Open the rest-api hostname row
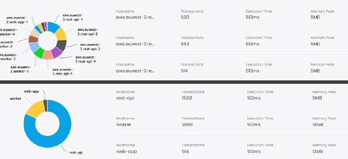 click(231, 95)
